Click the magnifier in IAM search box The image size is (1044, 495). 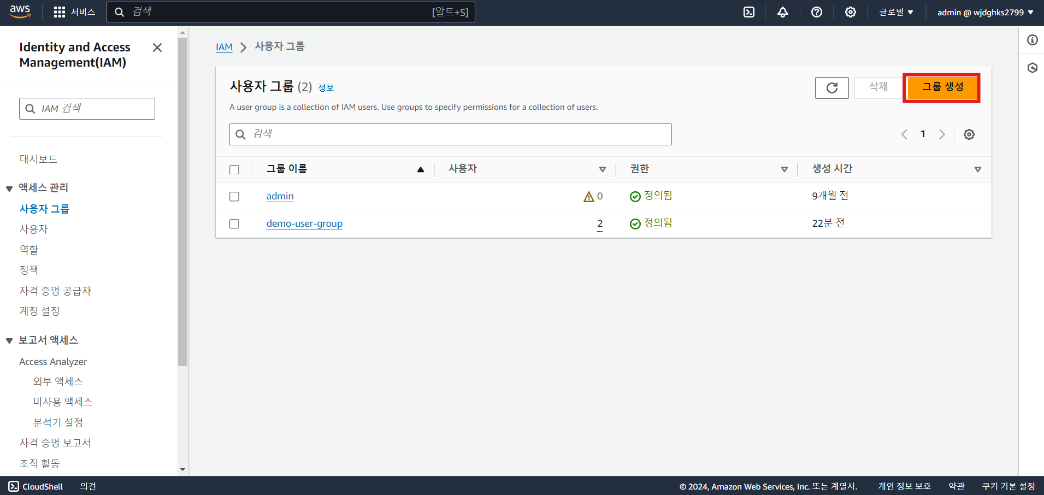31,109
